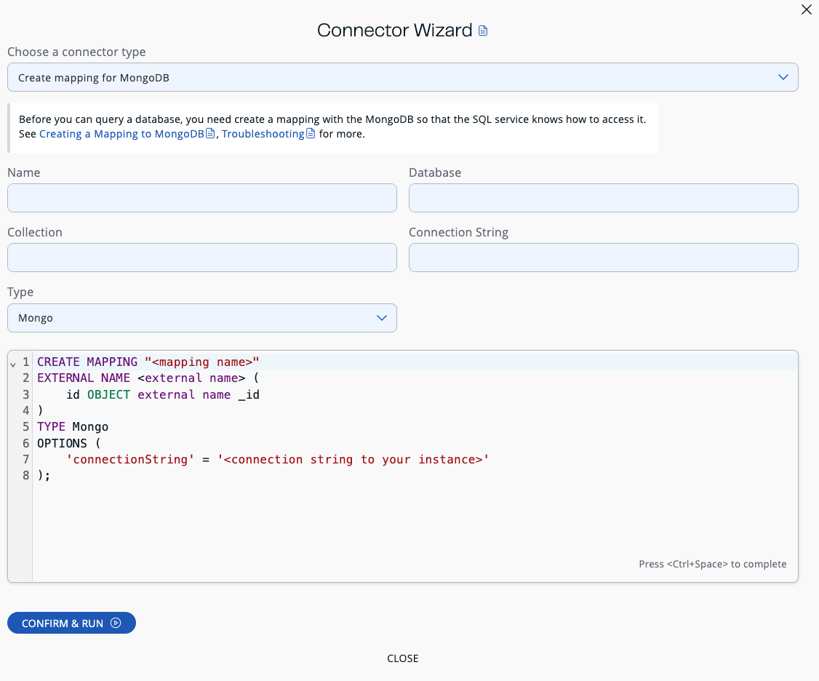
Task: Click document icon after Troubleshooting link
Action: [x=311, y=133]
